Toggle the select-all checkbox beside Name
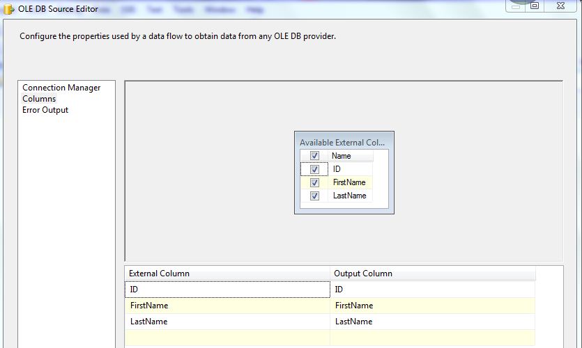Screen dimensions: 582x348 [314, 156]
